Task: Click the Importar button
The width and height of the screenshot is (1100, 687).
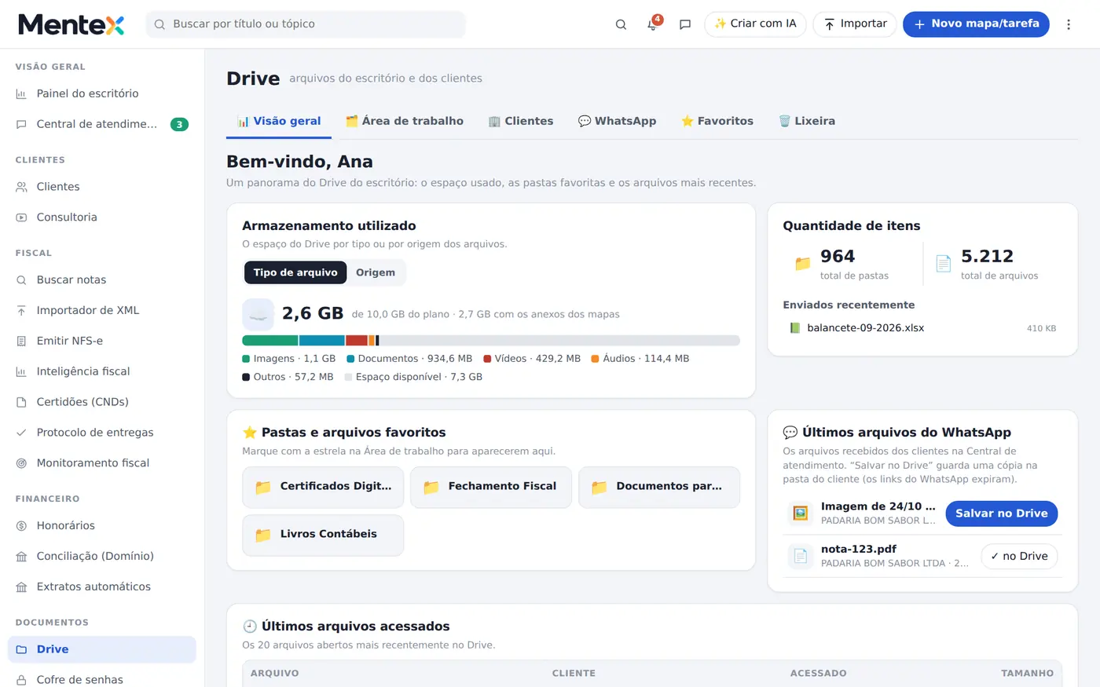Action: click(855, 24)
